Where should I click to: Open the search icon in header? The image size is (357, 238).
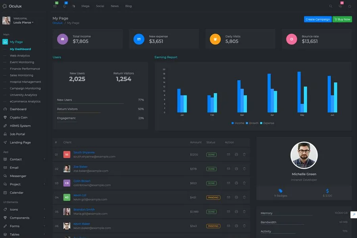[331, 6]
